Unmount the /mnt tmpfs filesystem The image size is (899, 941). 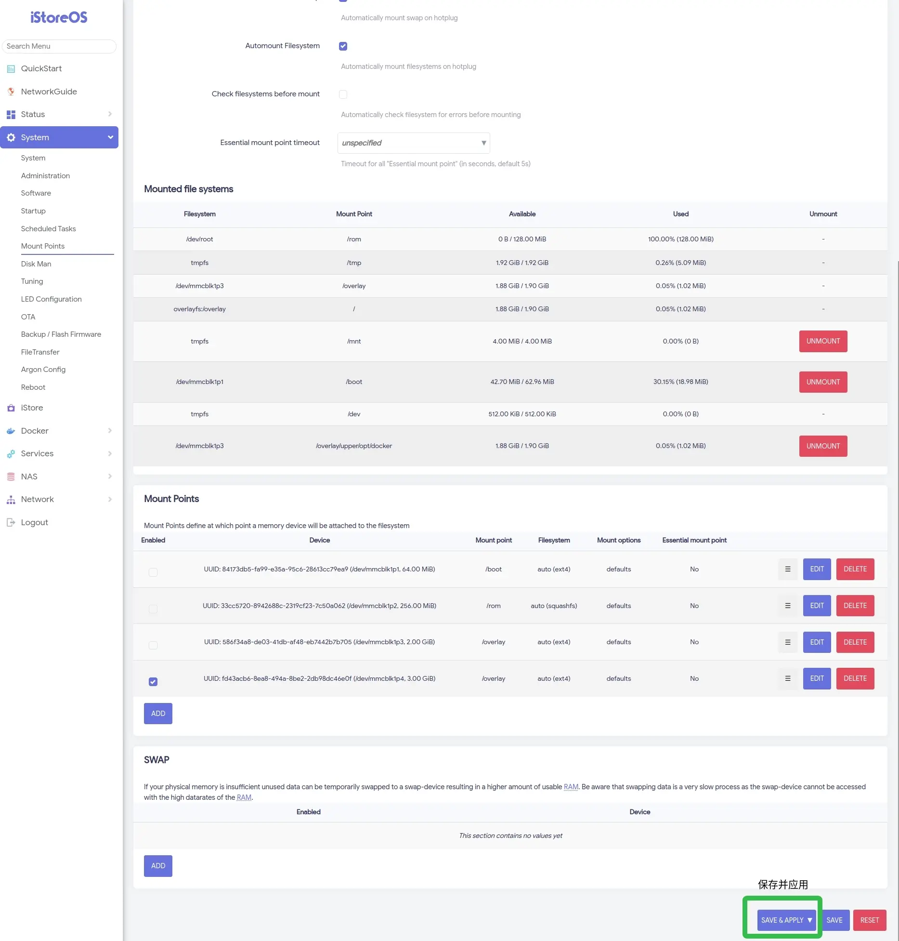[823, 341]
